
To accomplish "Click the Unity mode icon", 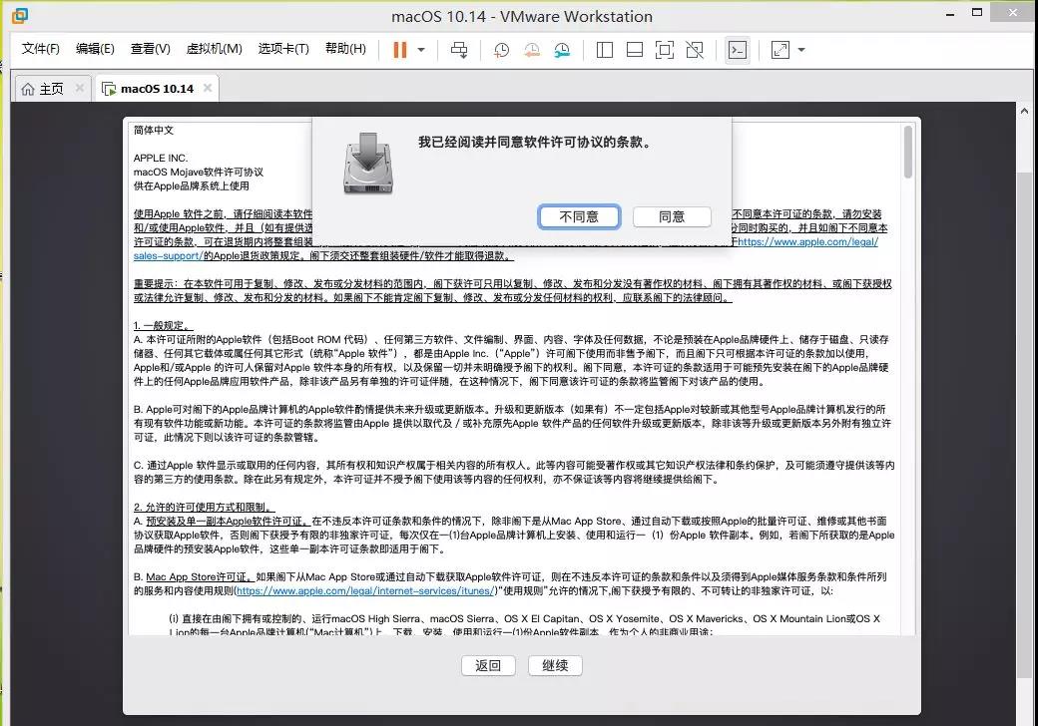I will coord(696,50).
